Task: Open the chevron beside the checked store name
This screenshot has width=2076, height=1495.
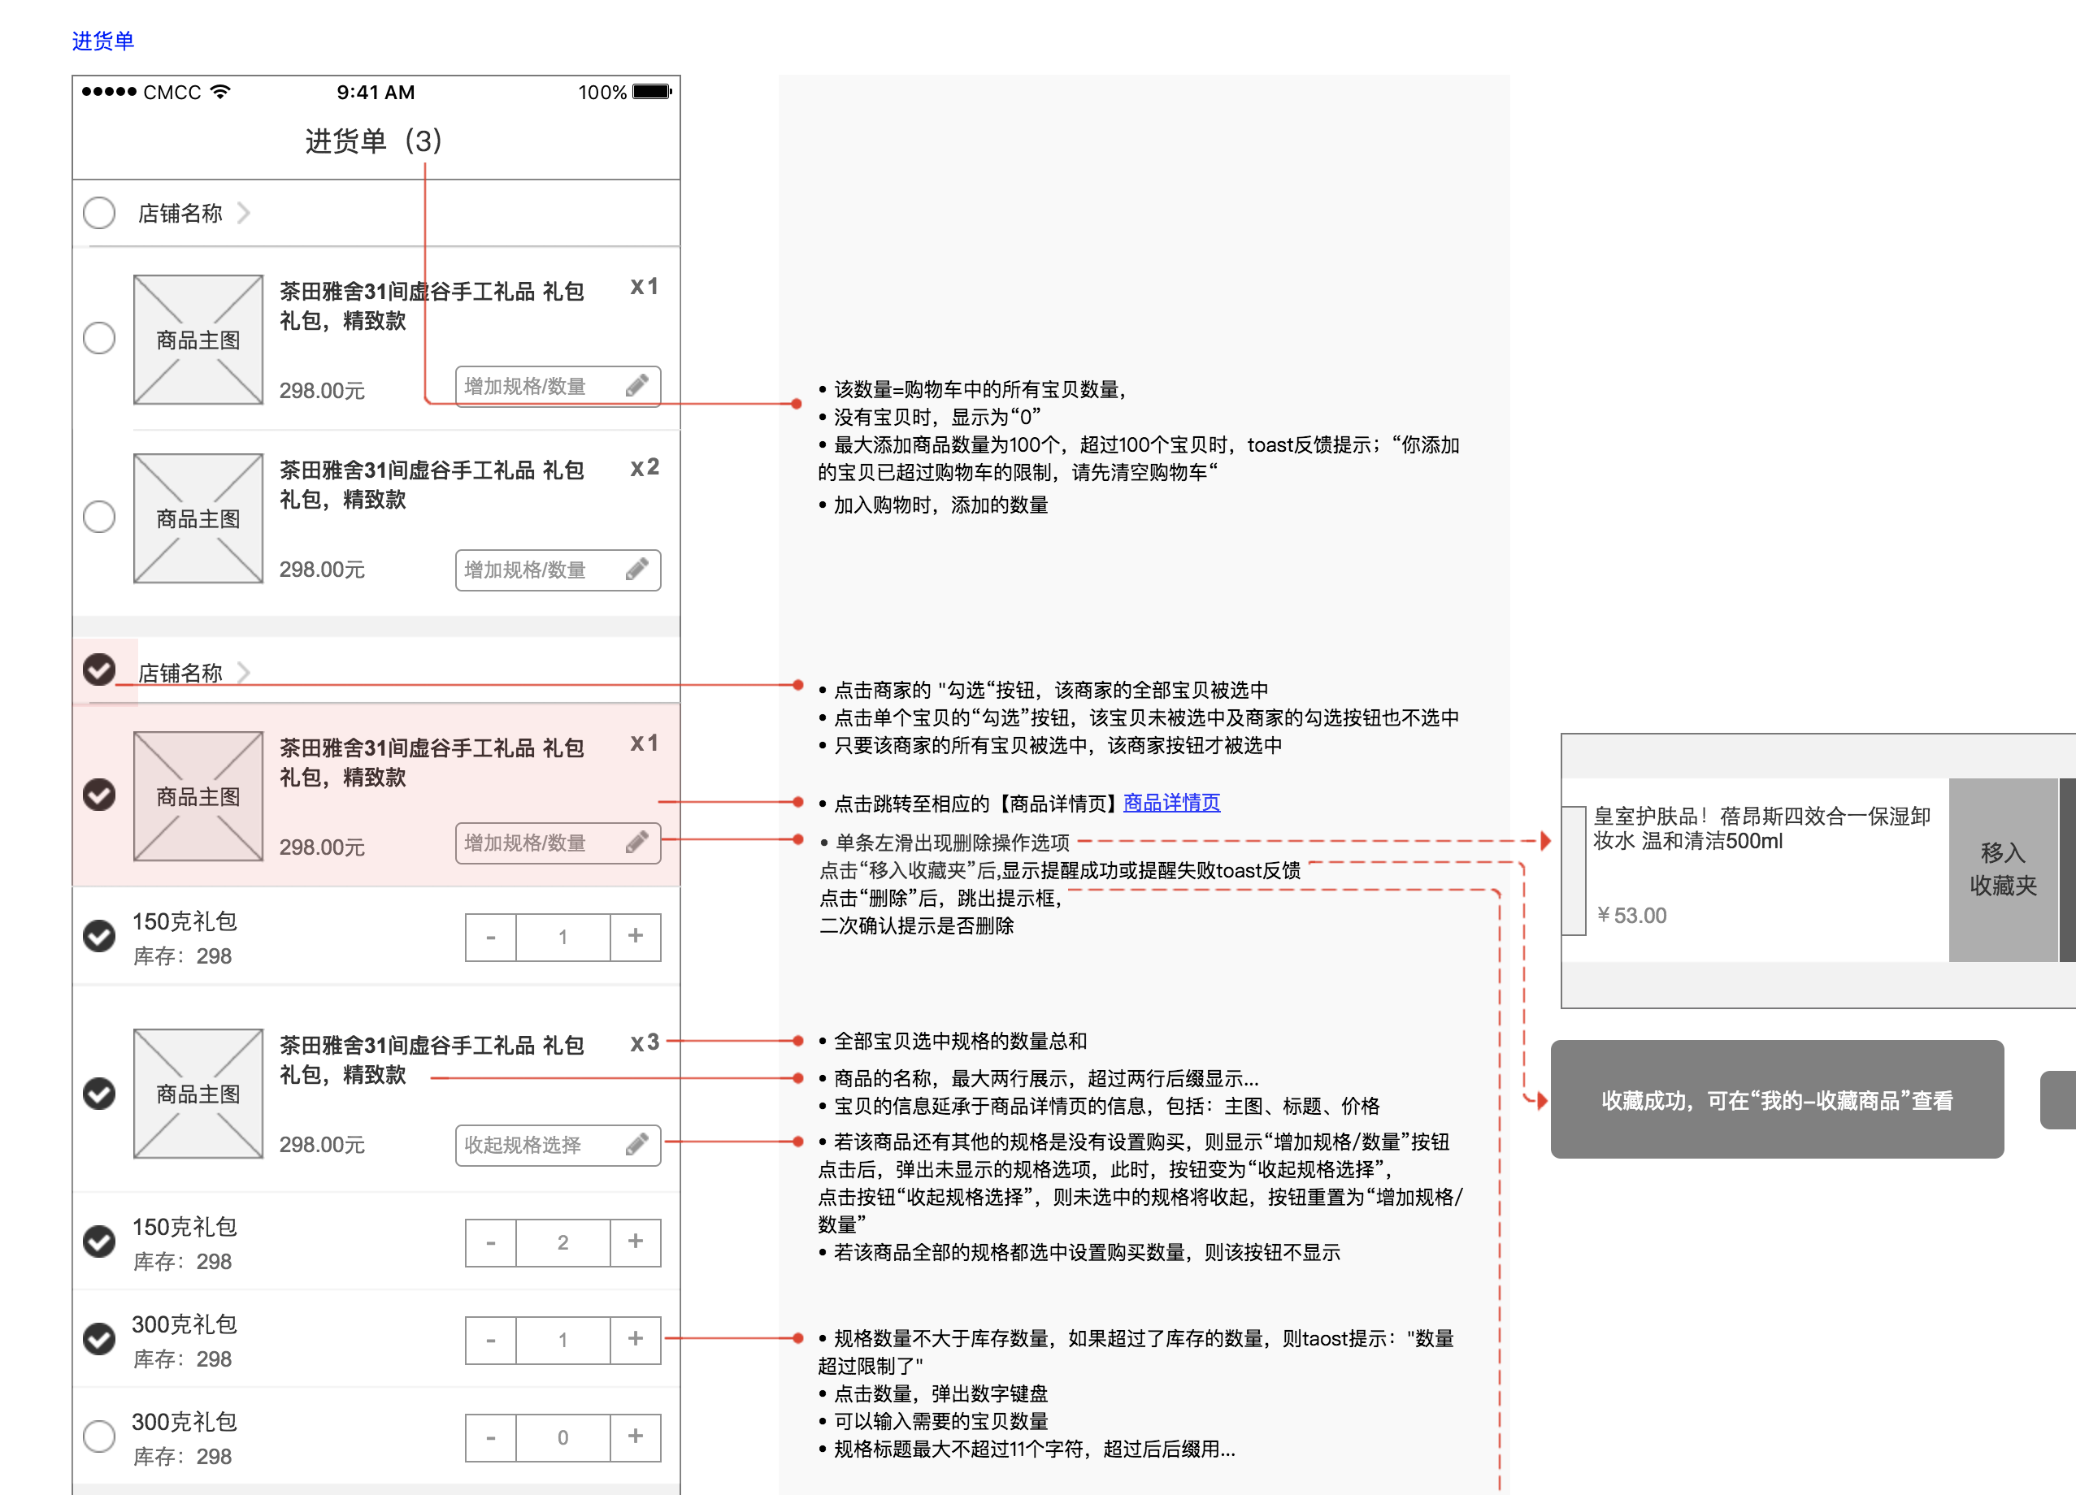Action: pos(244,674)
